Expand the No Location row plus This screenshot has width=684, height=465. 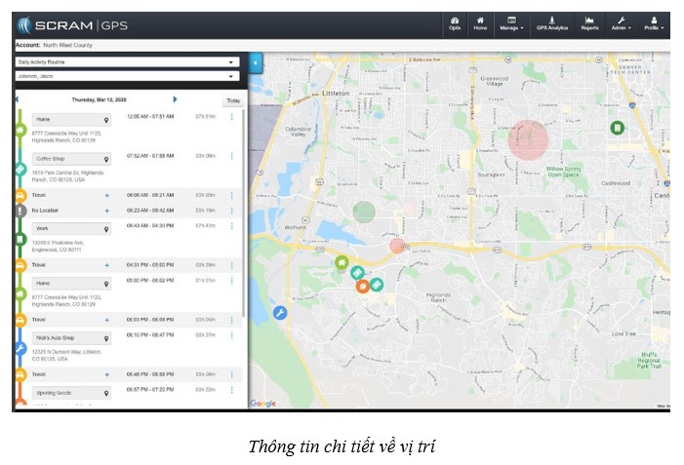(x=107, y=211)
